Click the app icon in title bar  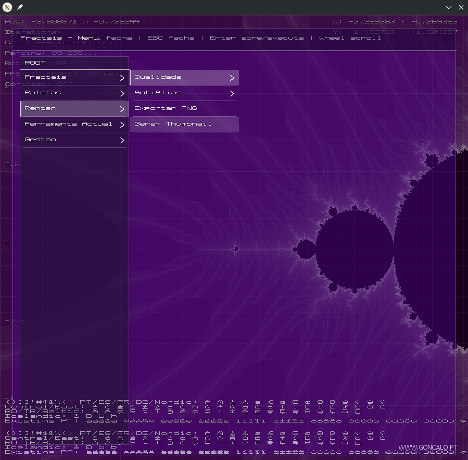7,7
